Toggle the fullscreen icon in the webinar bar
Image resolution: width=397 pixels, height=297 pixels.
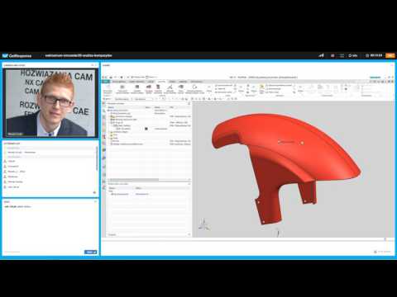point(342,55)
